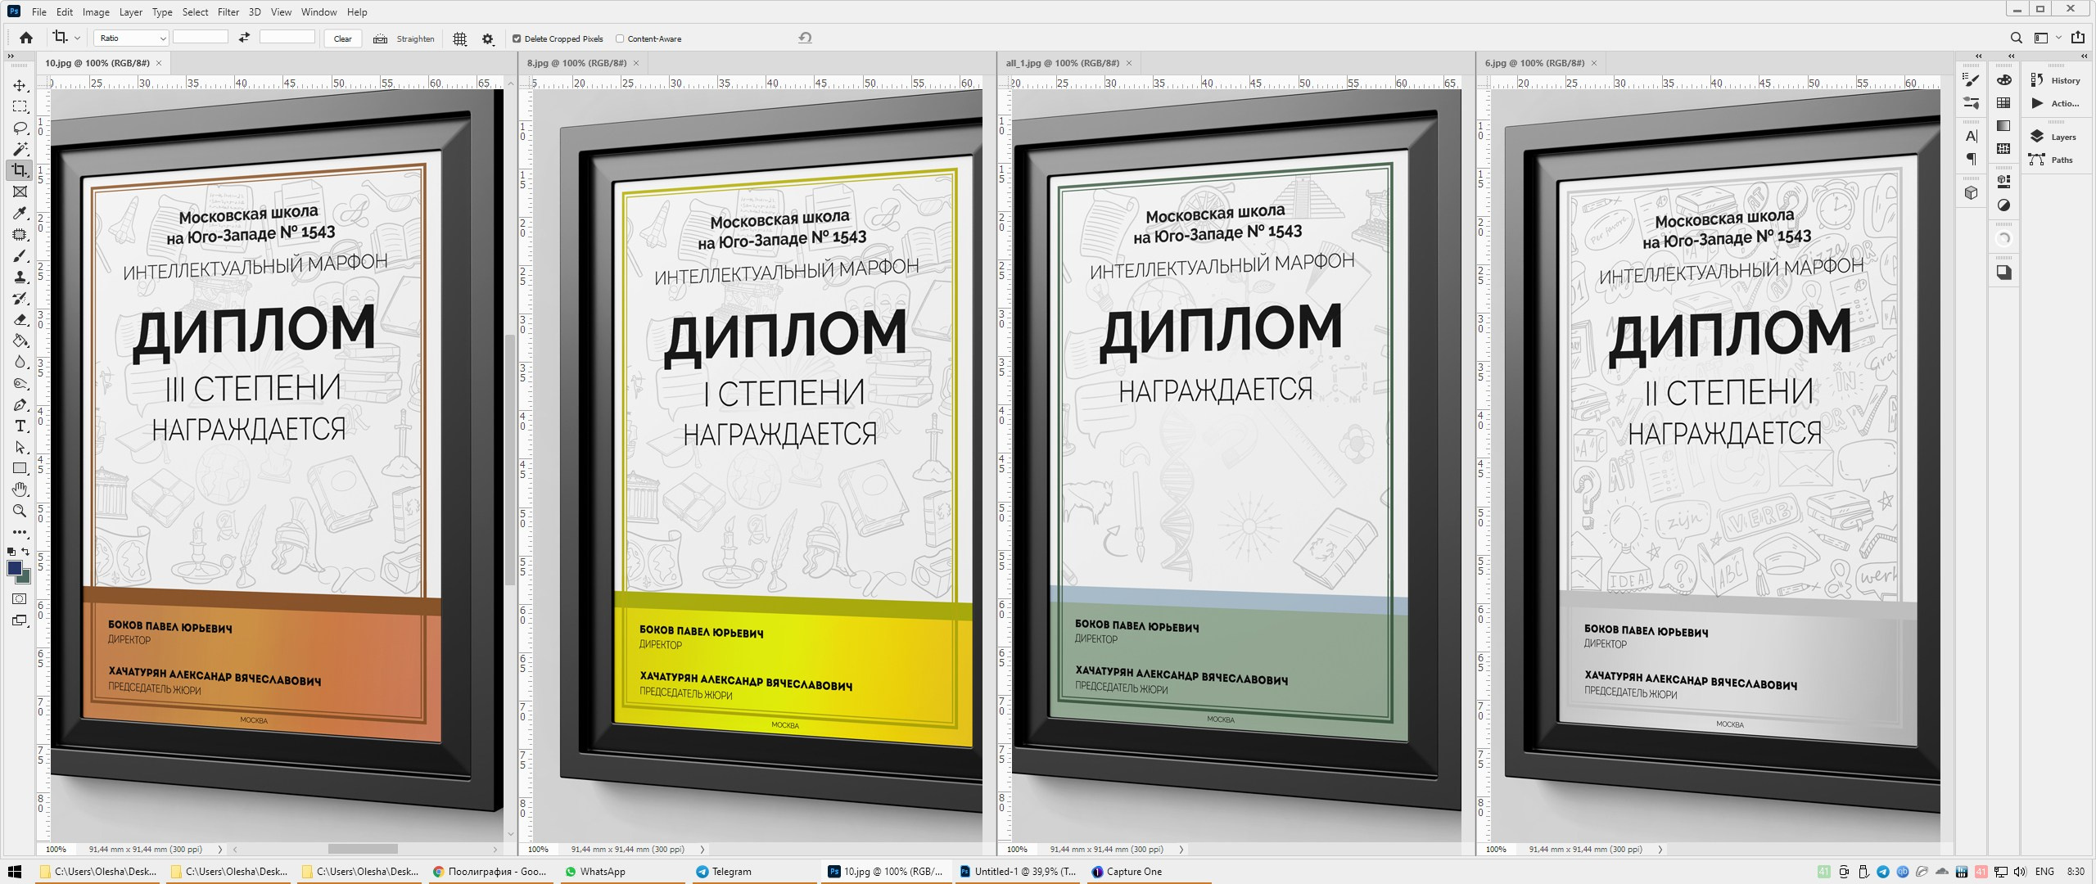The image size is (2096, 884).
Task: Open the Layers panel button
Action: point(2054,137)
